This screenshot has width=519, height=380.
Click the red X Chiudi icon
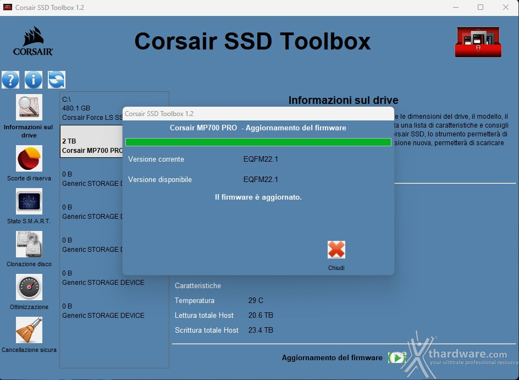pos(336,250)
